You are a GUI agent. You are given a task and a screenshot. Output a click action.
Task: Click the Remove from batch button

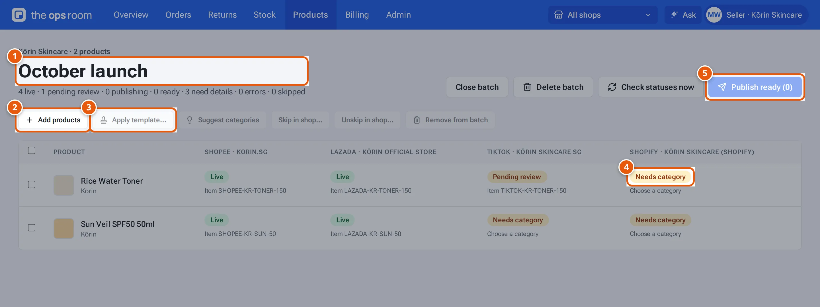click(x=450, y=120)
